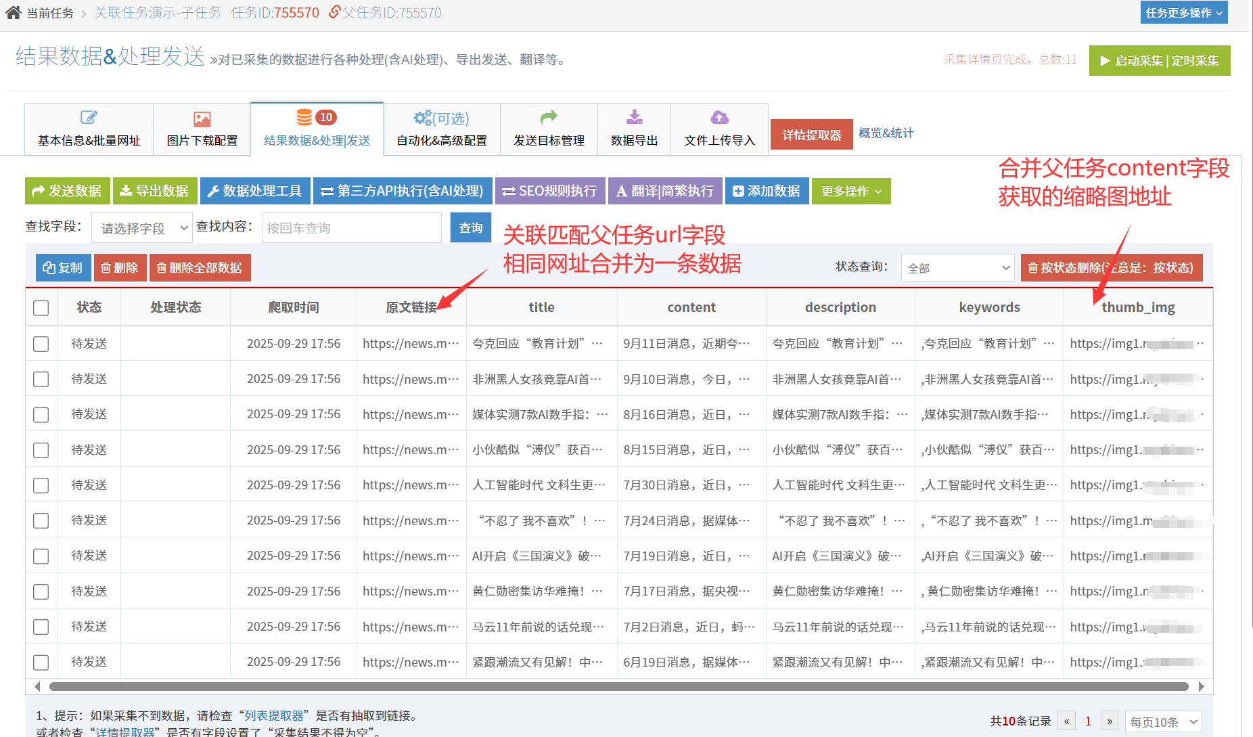Select the checkbox for 马云11年前说的话 row
The height and width of the screenshot is (737, 1253).
(41, 627)
